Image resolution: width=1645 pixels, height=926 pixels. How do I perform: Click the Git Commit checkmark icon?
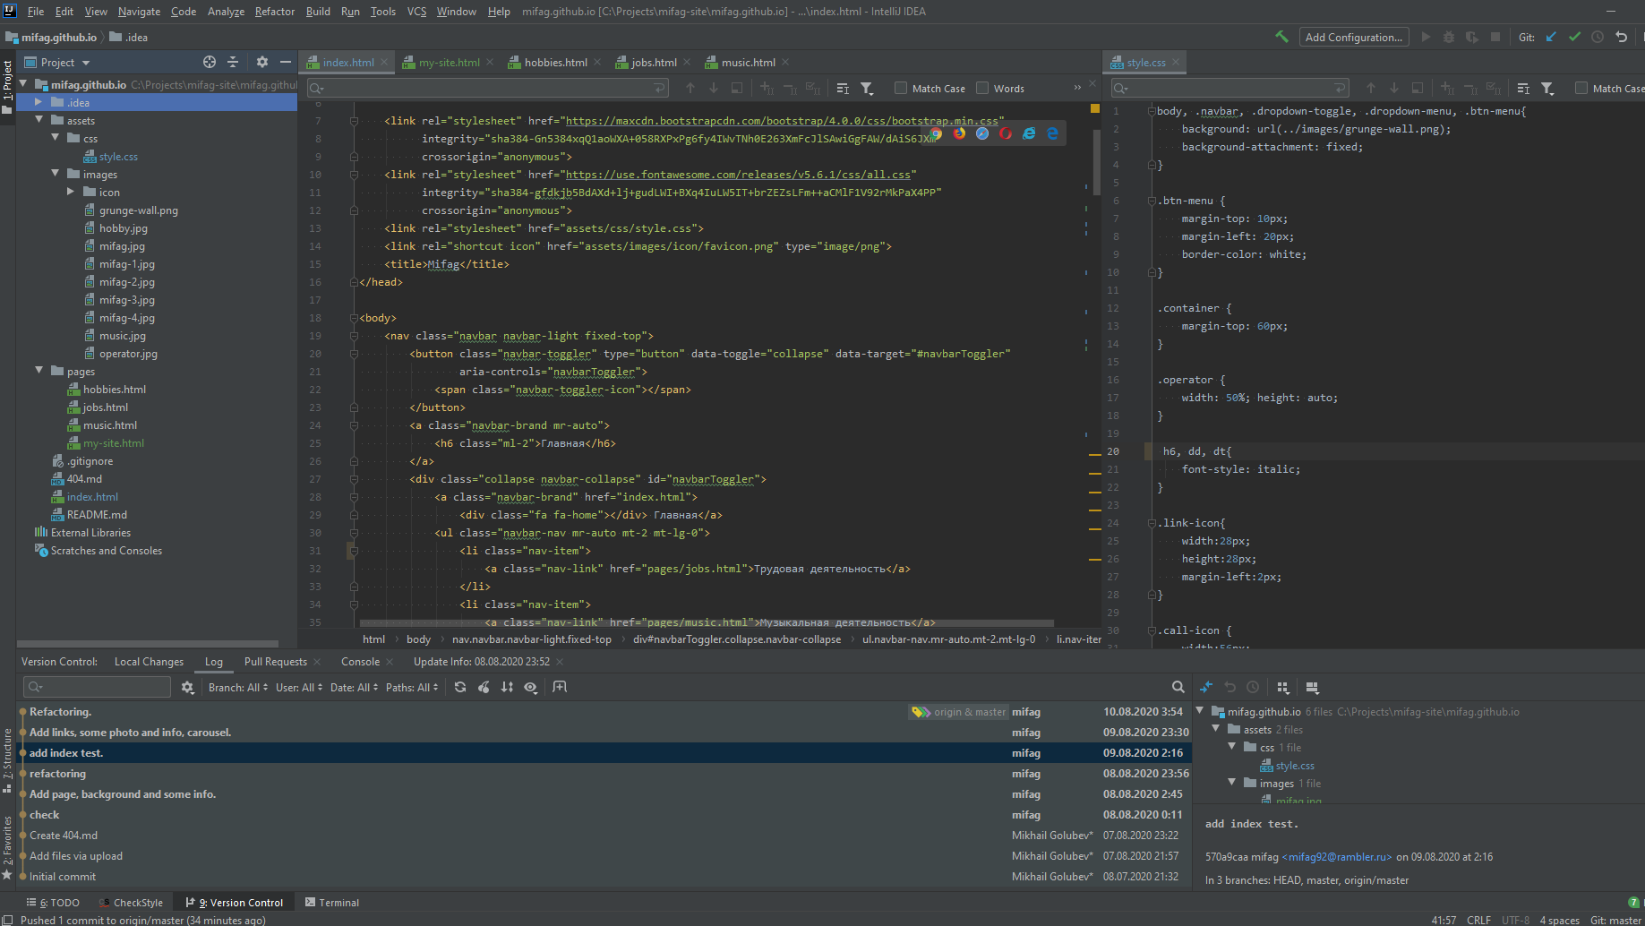1574,37
